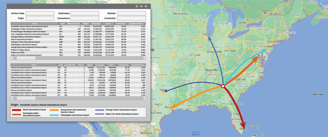Click the WN carrier cell
The width and height of the screenshot is (328, 137).
[66, 95]
